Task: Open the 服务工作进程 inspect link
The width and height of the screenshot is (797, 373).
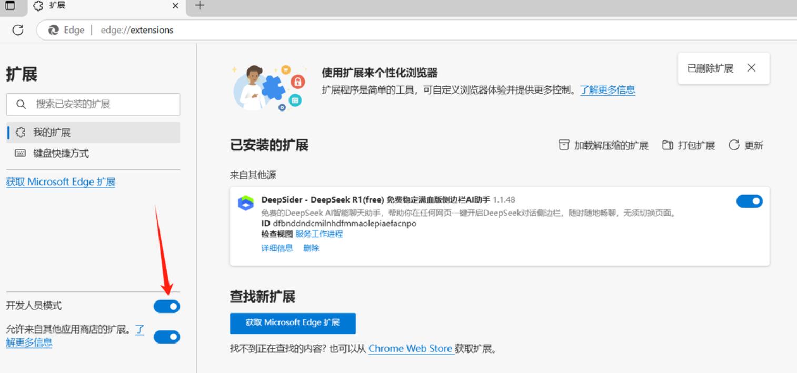Action: (319, 234)
